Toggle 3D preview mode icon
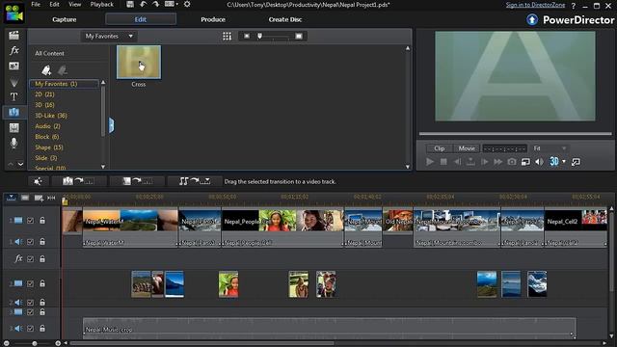Viewport: 617px width, 347px height. click(x=554, y=161)
